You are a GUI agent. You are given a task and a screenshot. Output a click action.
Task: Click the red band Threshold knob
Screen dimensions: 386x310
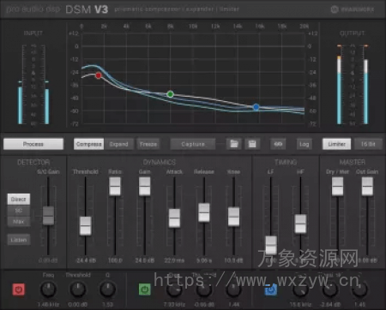pyautogui.click(x=78, y=289)
